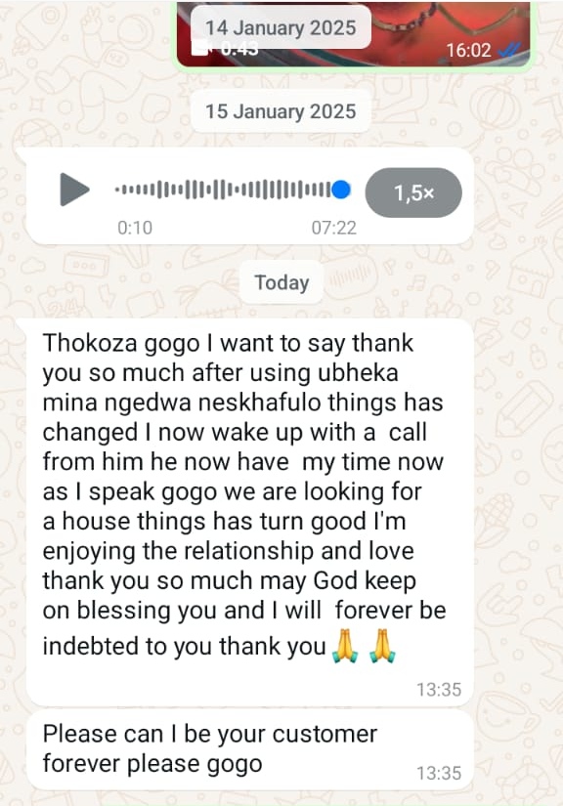This screenshot has width=563, height=806.
Task: Tap the 13:35 timestamp on the long message
Action: [x=439, y=690]
